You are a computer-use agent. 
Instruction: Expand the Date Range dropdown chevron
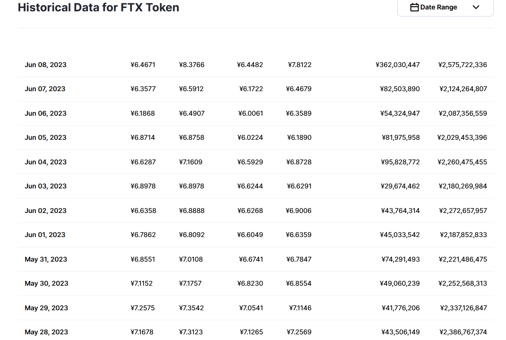pos(476,7)
